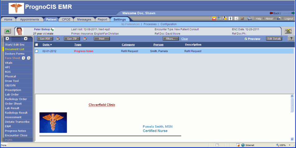Open Prescription in sidebar
This screenshot has height=148, width=296.
(x=18, y=90)
